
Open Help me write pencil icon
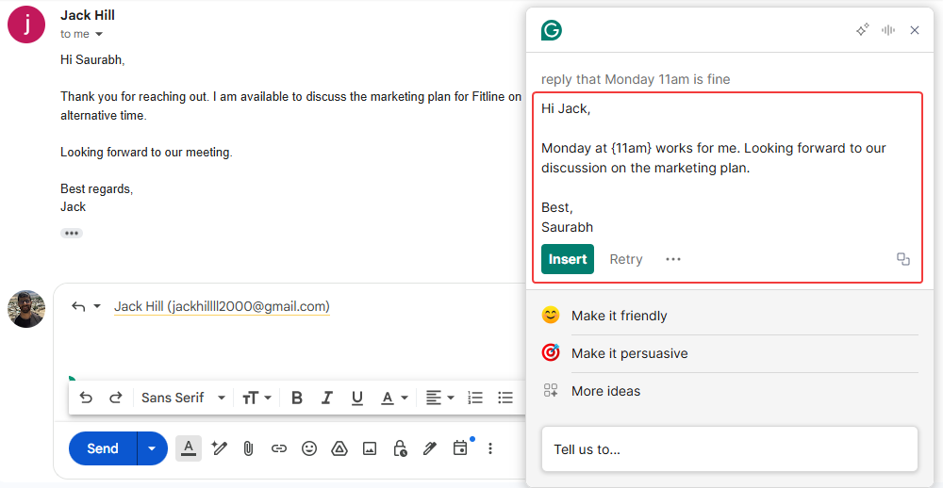219,448
